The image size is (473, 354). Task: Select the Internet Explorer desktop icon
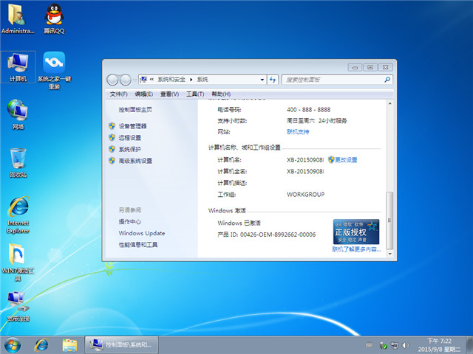click(x=18, y=215)
